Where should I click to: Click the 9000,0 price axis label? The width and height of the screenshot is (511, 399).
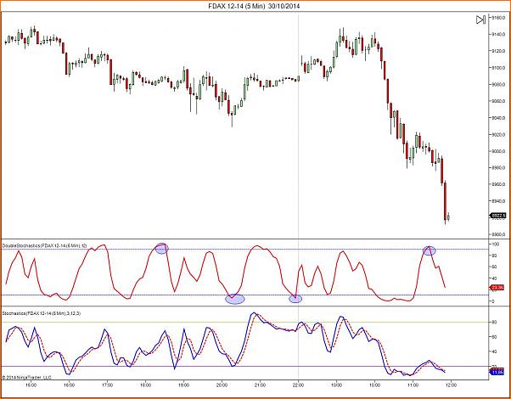click(x=499, y=151)
